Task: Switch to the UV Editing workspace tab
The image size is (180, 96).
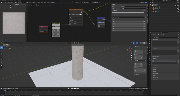Action: 33,1
